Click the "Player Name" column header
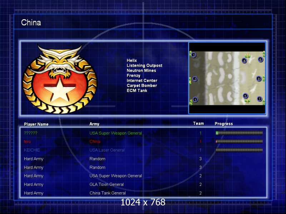The image size is (286, 214). click(36, 124)
